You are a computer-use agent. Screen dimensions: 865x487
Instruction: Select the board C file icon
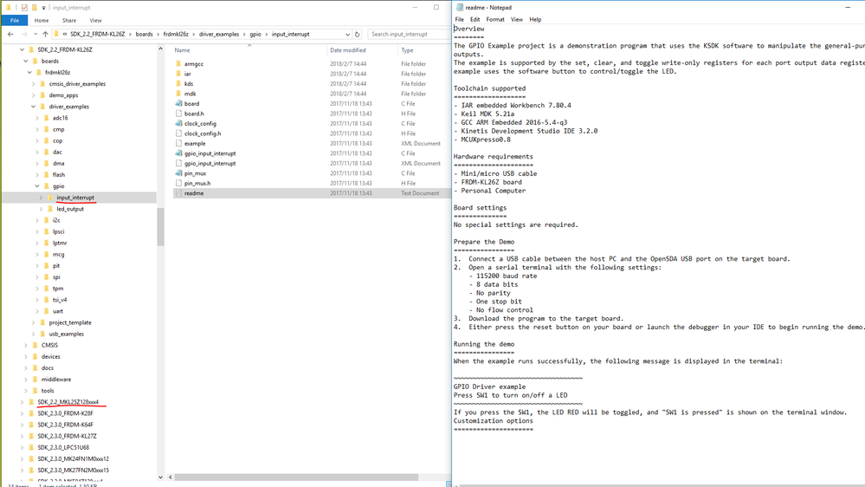[178, 104]
